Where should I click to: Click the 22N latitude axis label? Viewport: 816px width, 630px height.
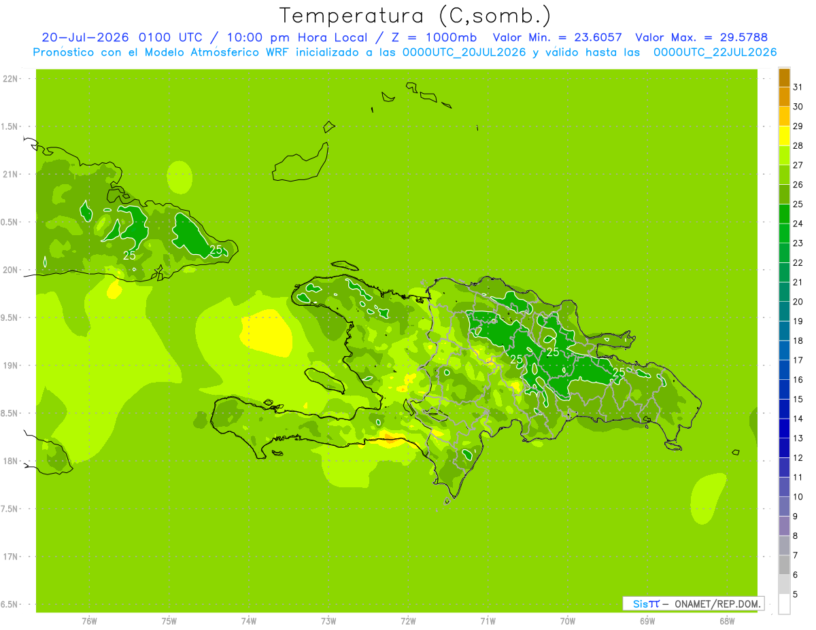tap(11, 79)
